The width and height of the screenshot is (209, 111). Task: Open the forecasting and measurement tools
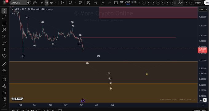coord(4,36)
